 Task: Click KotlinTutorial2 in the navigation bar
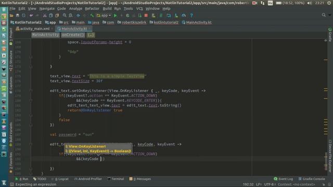26,22
